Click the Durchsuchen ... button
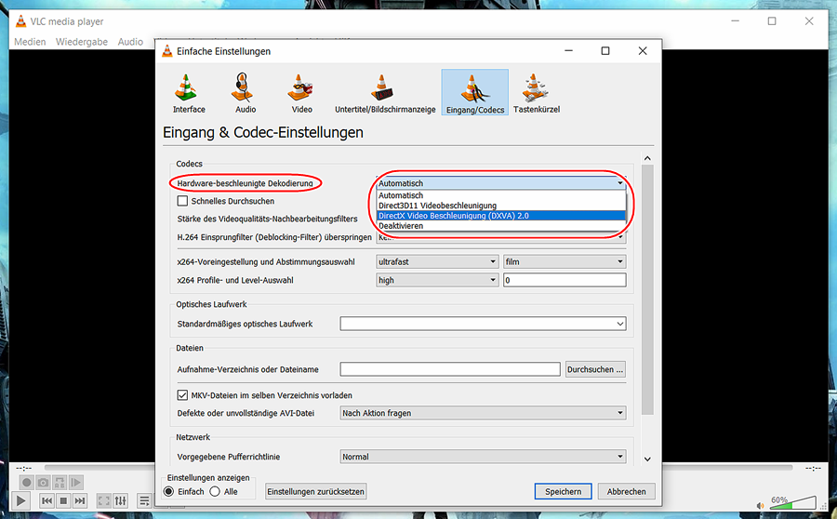 click(595, 369)
